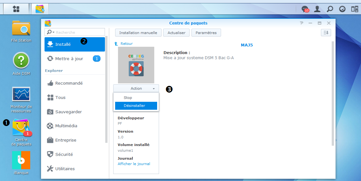Click the search magnifier in taskbar
The image size is (361, 181).
330,9
